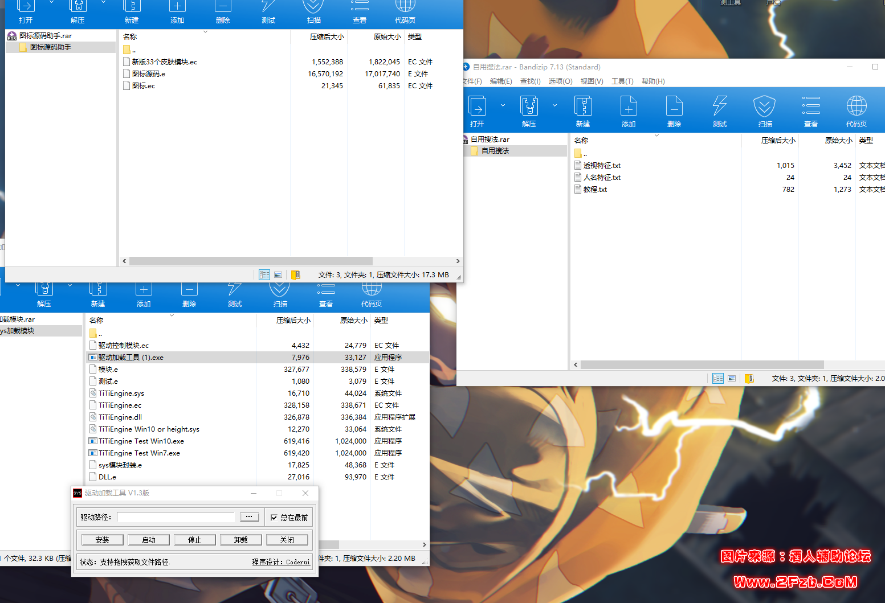Expand the dropdown arrow beside 解压 in 自用搜法.rar window
The height and width of the screenshot is (603, 885).
point(554,105)
